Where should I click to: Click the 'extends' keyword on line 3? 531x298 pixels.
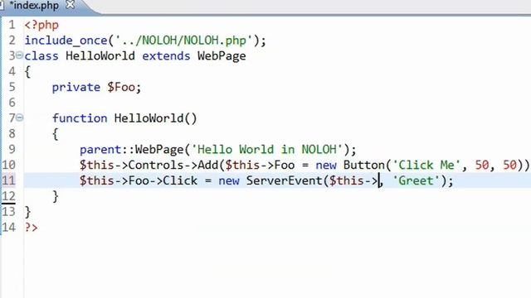[x=166, y=55]
